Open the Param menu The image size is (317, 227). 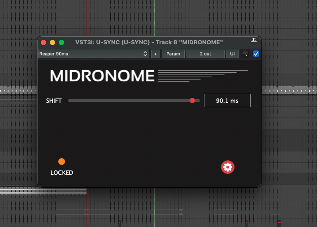click(x=173, y=54)
